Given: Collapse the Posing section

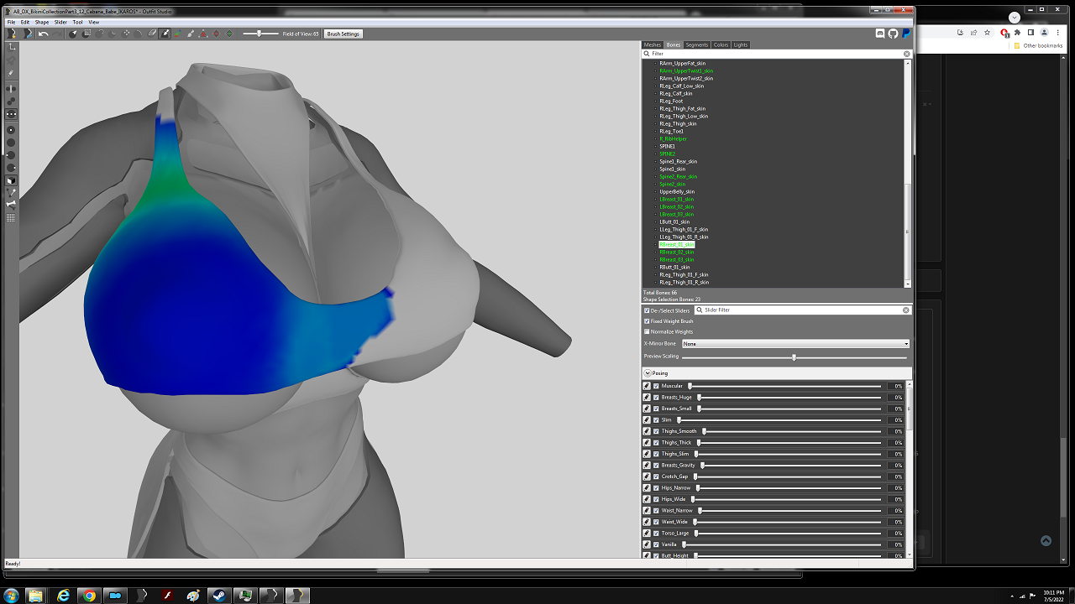Looking at the screenshot, I should click(x=648, y=372).
